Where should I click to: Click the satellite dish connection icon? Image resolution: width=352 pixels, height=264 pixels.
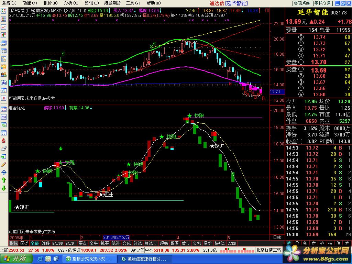(3, 148)
